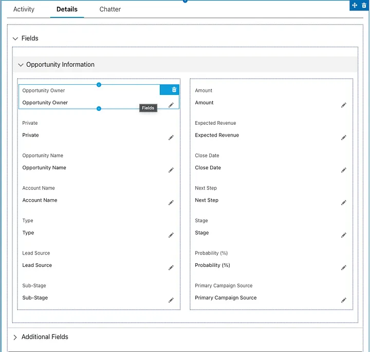Edit the Close Date pencil icon
This screenshot has width=370, height=352.
pos(344,170)
